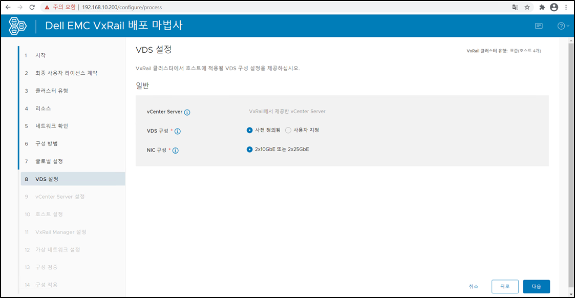Click the browser forward arrow
Screen dimensions: 575x298
20,7
